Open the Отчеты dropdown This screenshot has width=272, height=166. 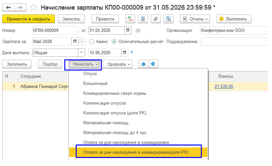[x=195, y=19]
